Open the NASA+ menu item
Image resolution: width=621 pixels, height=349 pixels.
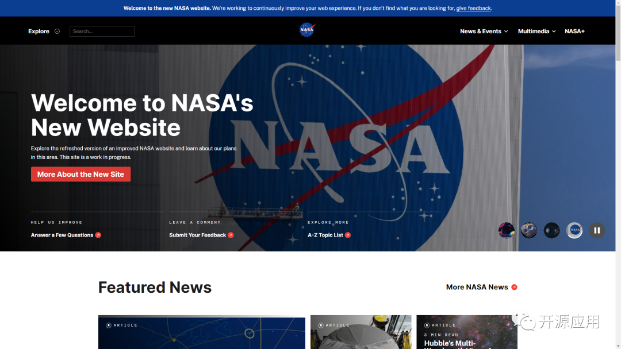[x=574, y=31]
